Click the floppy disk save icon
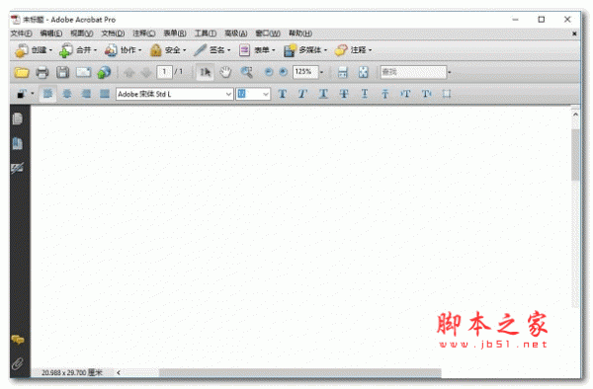The height and width of the screenshot is (389, 593). (63, 72)
